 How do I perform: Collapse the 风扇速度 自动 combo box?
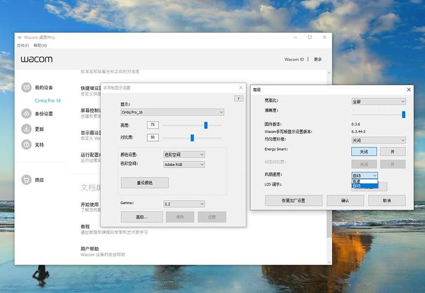coord(365,175)
